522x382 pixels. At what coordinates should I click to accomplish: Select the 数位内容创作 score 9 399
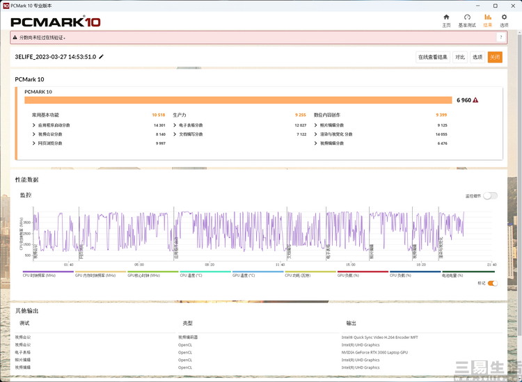(441, 115)
